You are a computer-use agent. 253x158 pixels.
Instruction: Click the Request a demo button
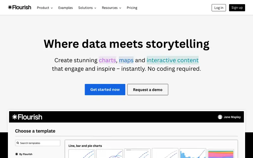tap(148, 89)
